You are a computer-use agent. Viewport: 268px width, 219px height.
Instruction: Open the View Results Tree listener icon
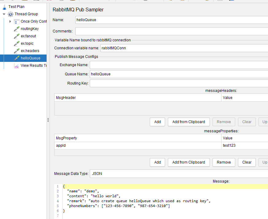17,66
